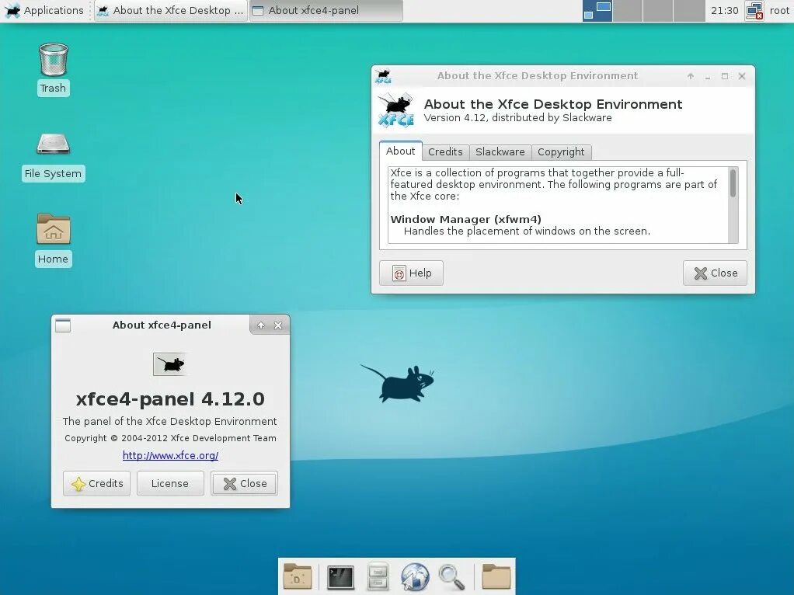Select the Slackware tab in the About dialog

(x=500, y=151)
